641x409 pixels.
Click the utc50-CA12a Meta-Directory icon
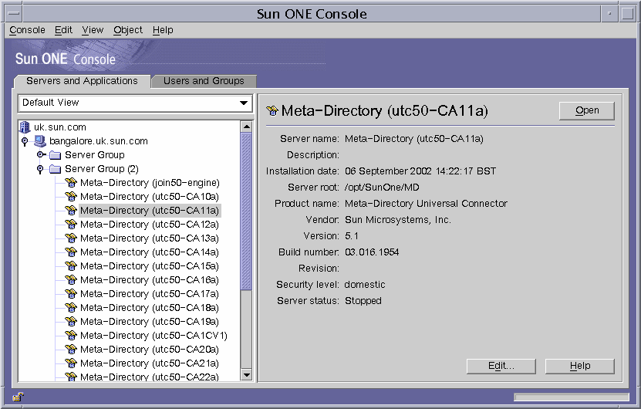(71, 224)
